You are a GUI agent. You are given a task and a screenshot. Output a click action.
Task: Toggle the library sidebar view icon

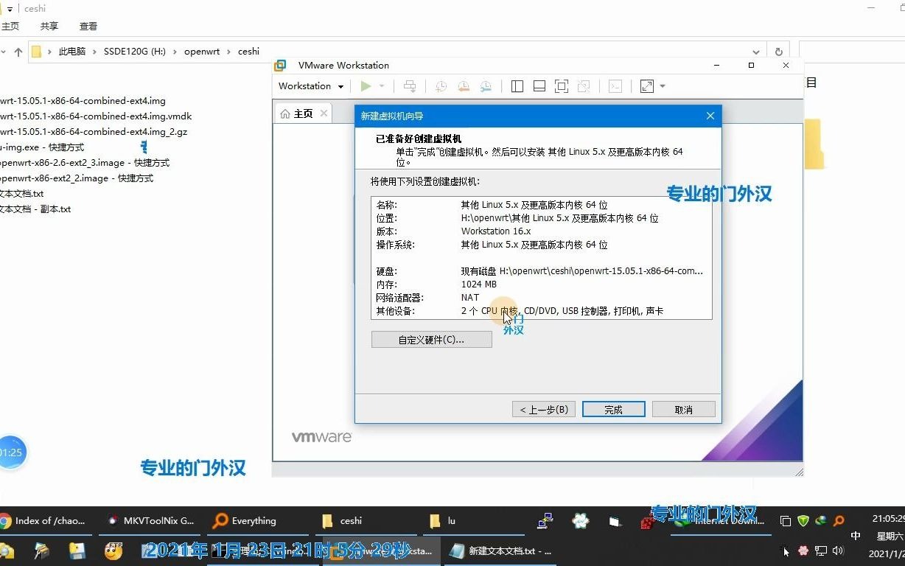(x=517, y=86)
